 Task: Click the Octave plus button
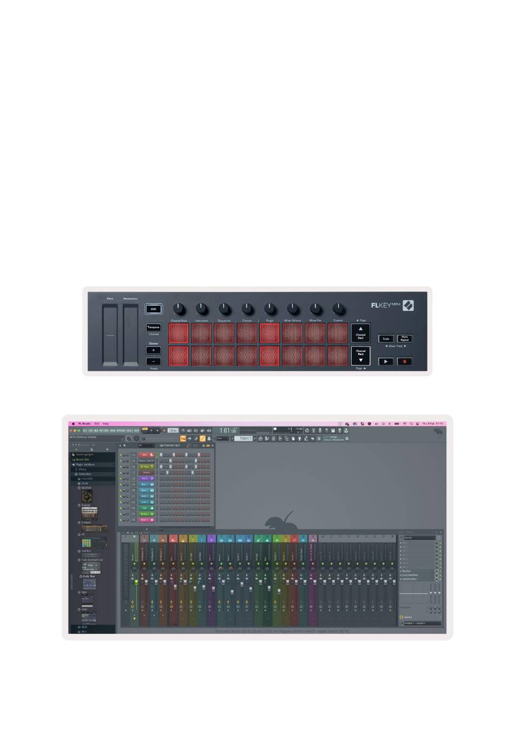click(x=153, y=350)
